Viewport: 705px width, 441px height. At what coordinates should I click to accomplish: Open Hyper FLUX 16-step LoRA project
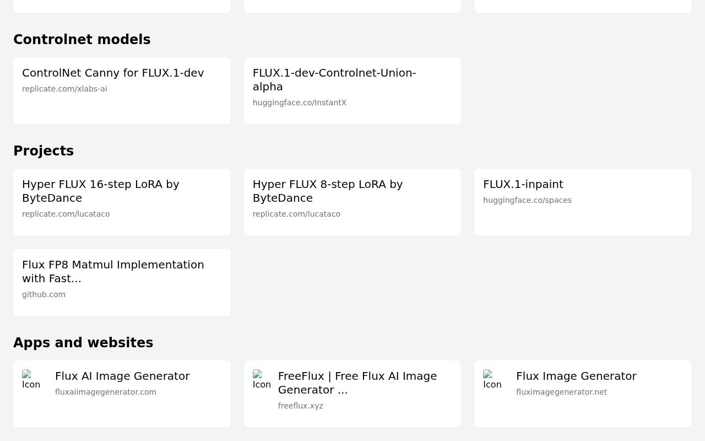[x=122, y=202]
